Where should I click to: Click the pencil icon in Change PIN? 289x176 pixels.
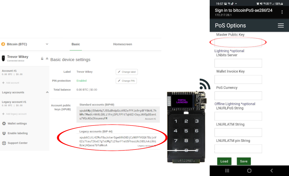click(x=119, y=81)
